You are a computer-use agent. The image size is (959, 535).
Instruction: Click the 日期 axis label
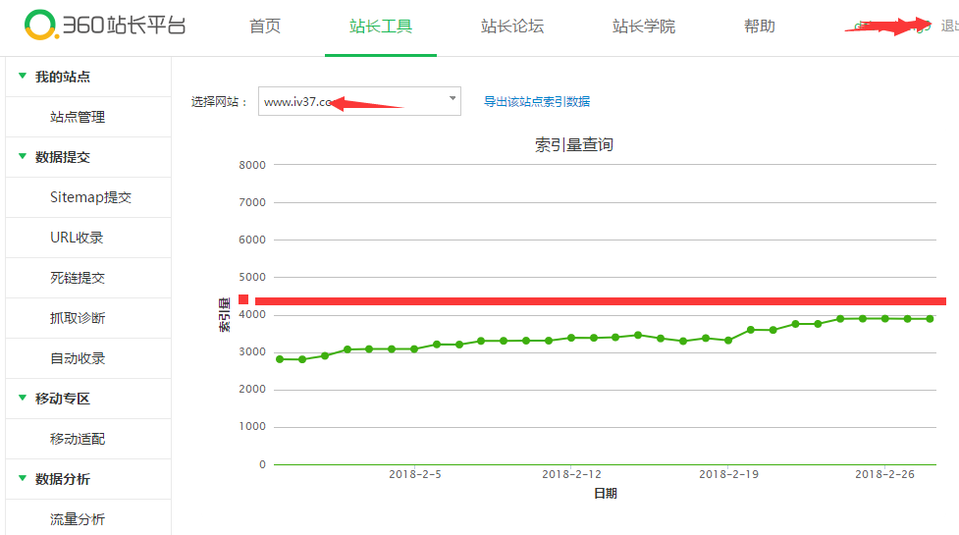pos(606,494)
